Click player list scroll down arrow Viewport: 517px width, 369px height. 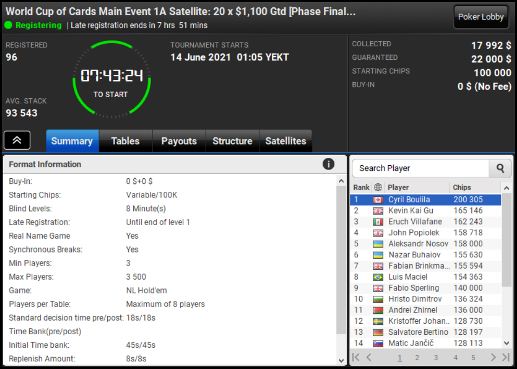[x=507, y=343]
